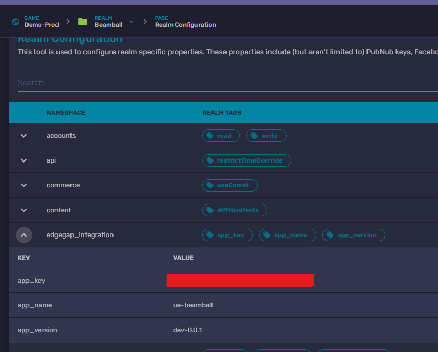Select the restrictTimeOverride tag
This screenshot has height=352, width=438.
point(247,160)
